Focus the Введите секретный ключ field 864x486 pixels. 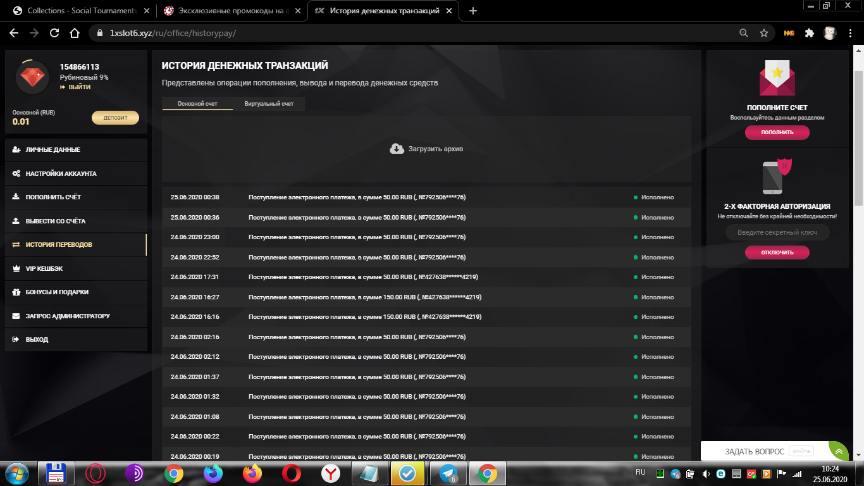pyautogui.click(x=777, y=233)
